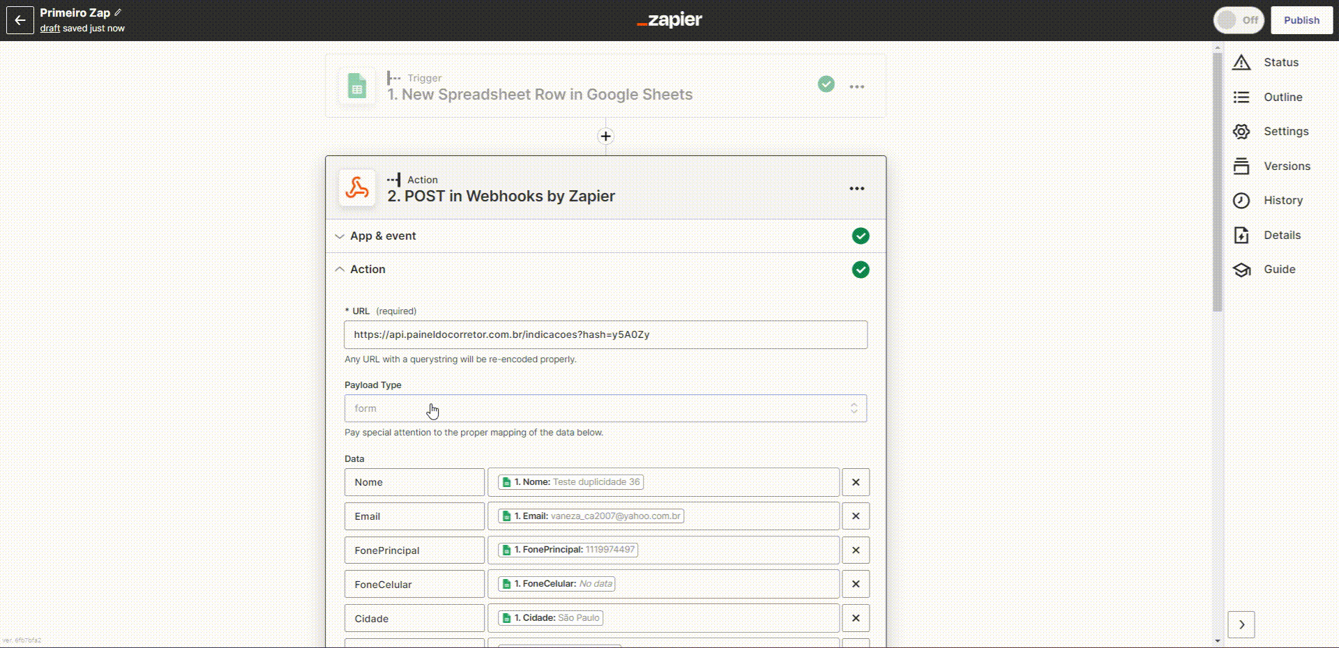
Task: Open the Settings sidebar item
Action: click(x=1286, y=132)
